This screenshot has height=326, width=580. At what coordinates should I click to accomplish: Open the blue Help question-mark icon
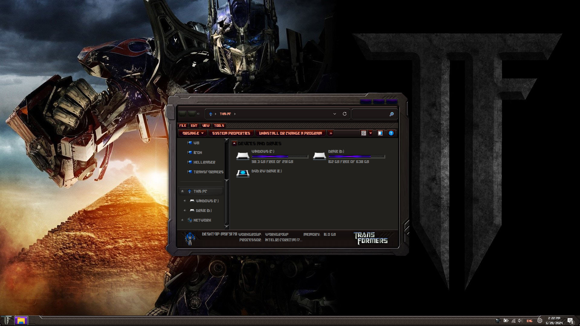[x=391, y=133]
